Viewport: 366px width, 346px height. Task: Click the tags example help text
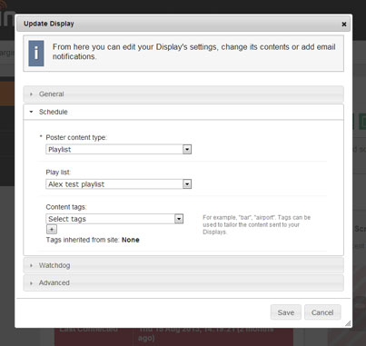click(x=257, y=224)
